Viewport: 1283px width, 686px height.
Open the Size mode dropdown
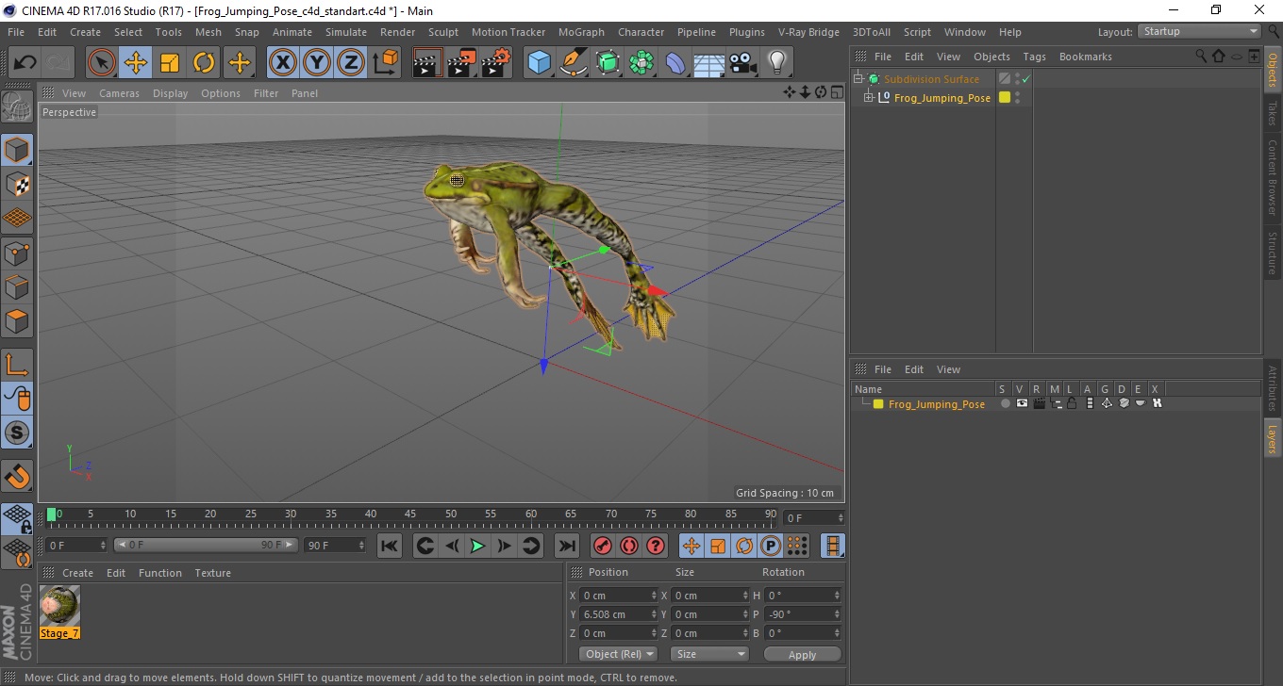[x=709, y=654]
